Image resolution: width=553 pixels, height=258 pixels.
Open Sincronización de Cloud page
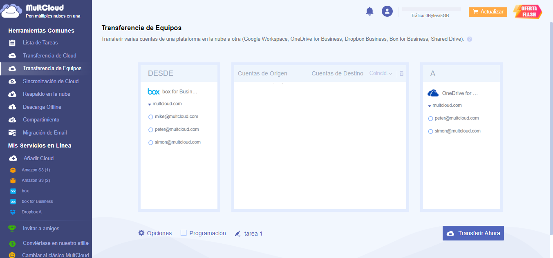51,81
